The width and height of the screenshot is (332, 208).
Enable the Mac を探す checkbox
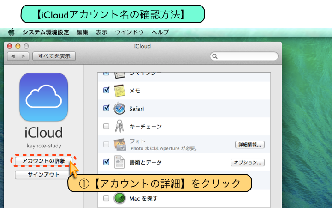(106, 198)
